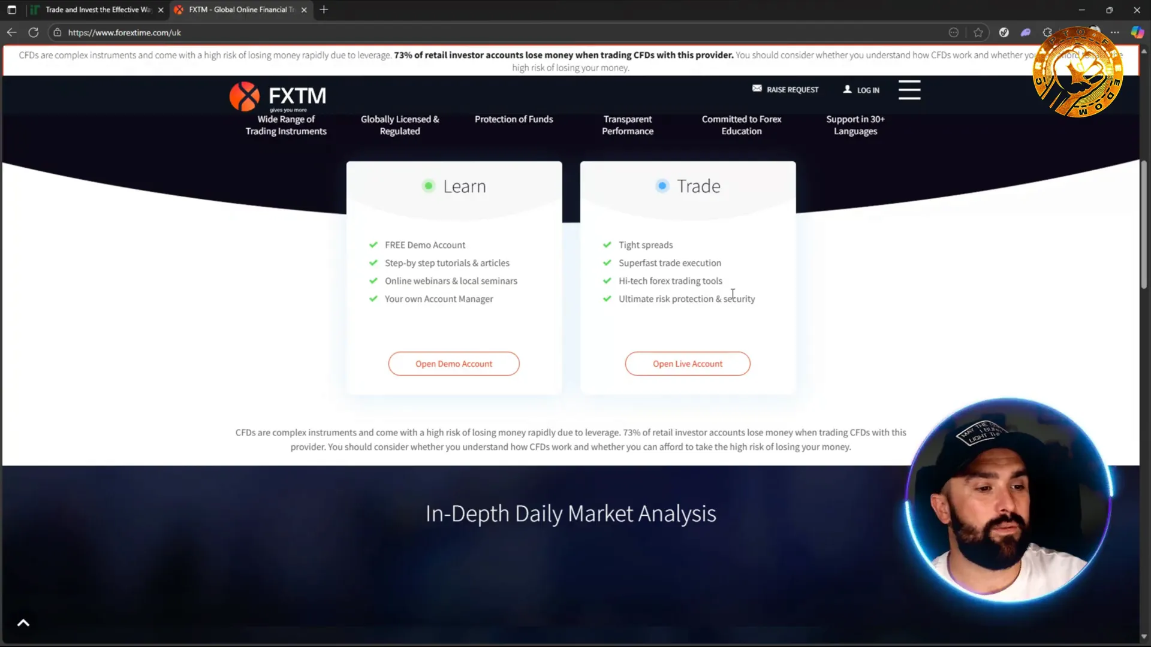Select Support in 30+ Languages
This screenshot has height=647, width=1151.
pyautogui.click(x=855, y=125)
